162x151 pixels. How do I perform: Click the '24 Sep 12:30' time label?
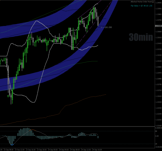pos(86,150)
